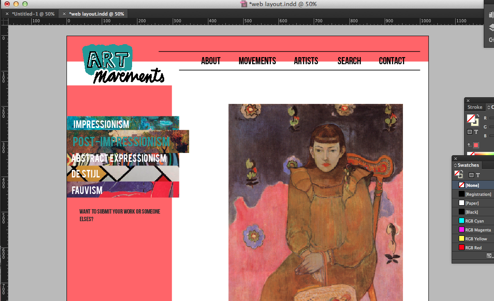Swap fill and stroke in Stroke panel group
Screen dimensions: 494x301
pos(477,116)
